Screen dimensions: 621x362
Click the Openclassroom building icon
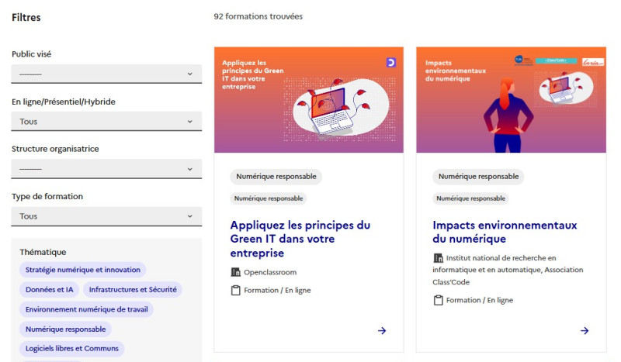[x=236, y=272]
